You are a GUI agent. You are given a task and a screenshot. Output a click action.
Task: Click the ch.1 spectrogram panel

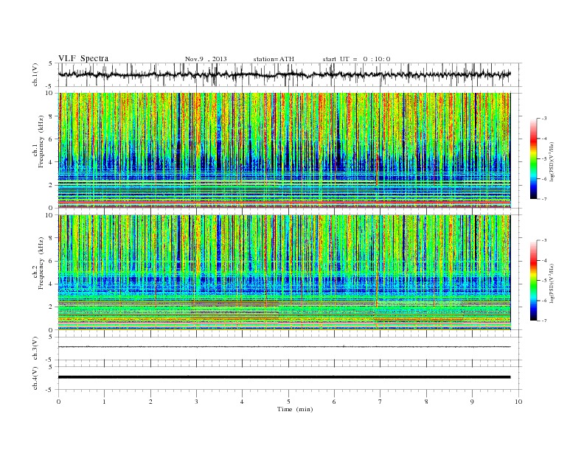click(284, 150)
